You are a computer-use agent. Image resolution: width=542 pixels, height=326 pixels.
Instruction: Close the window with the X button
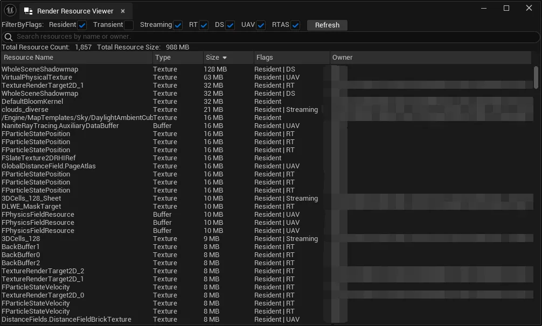tap(529, 8)
